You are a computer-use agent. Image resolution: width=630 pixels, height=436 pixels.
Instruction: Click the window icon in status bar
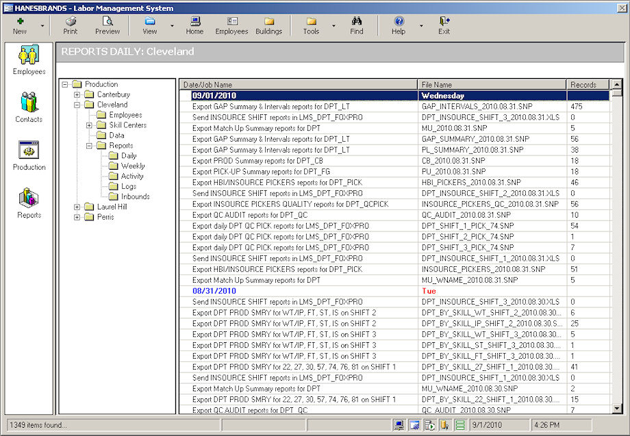(414, 425)
